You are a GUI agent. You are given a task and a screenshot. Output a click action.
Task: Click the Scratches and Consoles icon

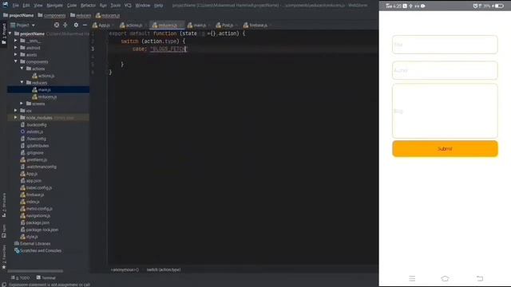click(17, 250)
